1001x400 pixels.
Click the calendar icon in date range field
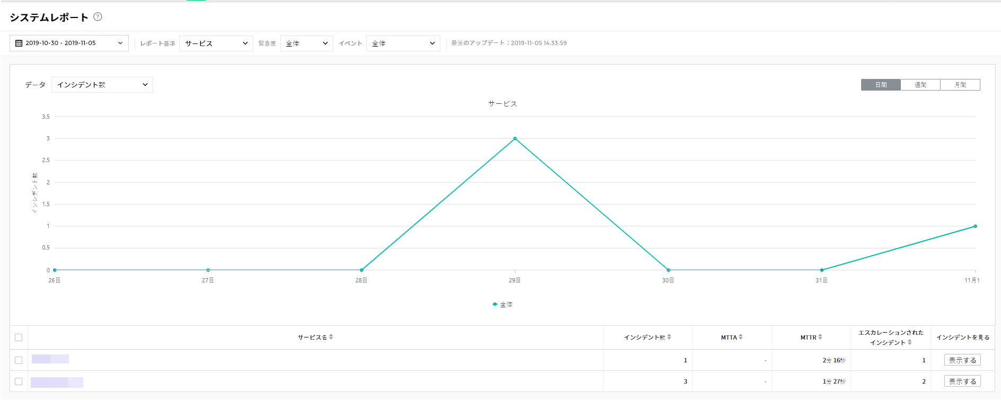pos(19,43)
